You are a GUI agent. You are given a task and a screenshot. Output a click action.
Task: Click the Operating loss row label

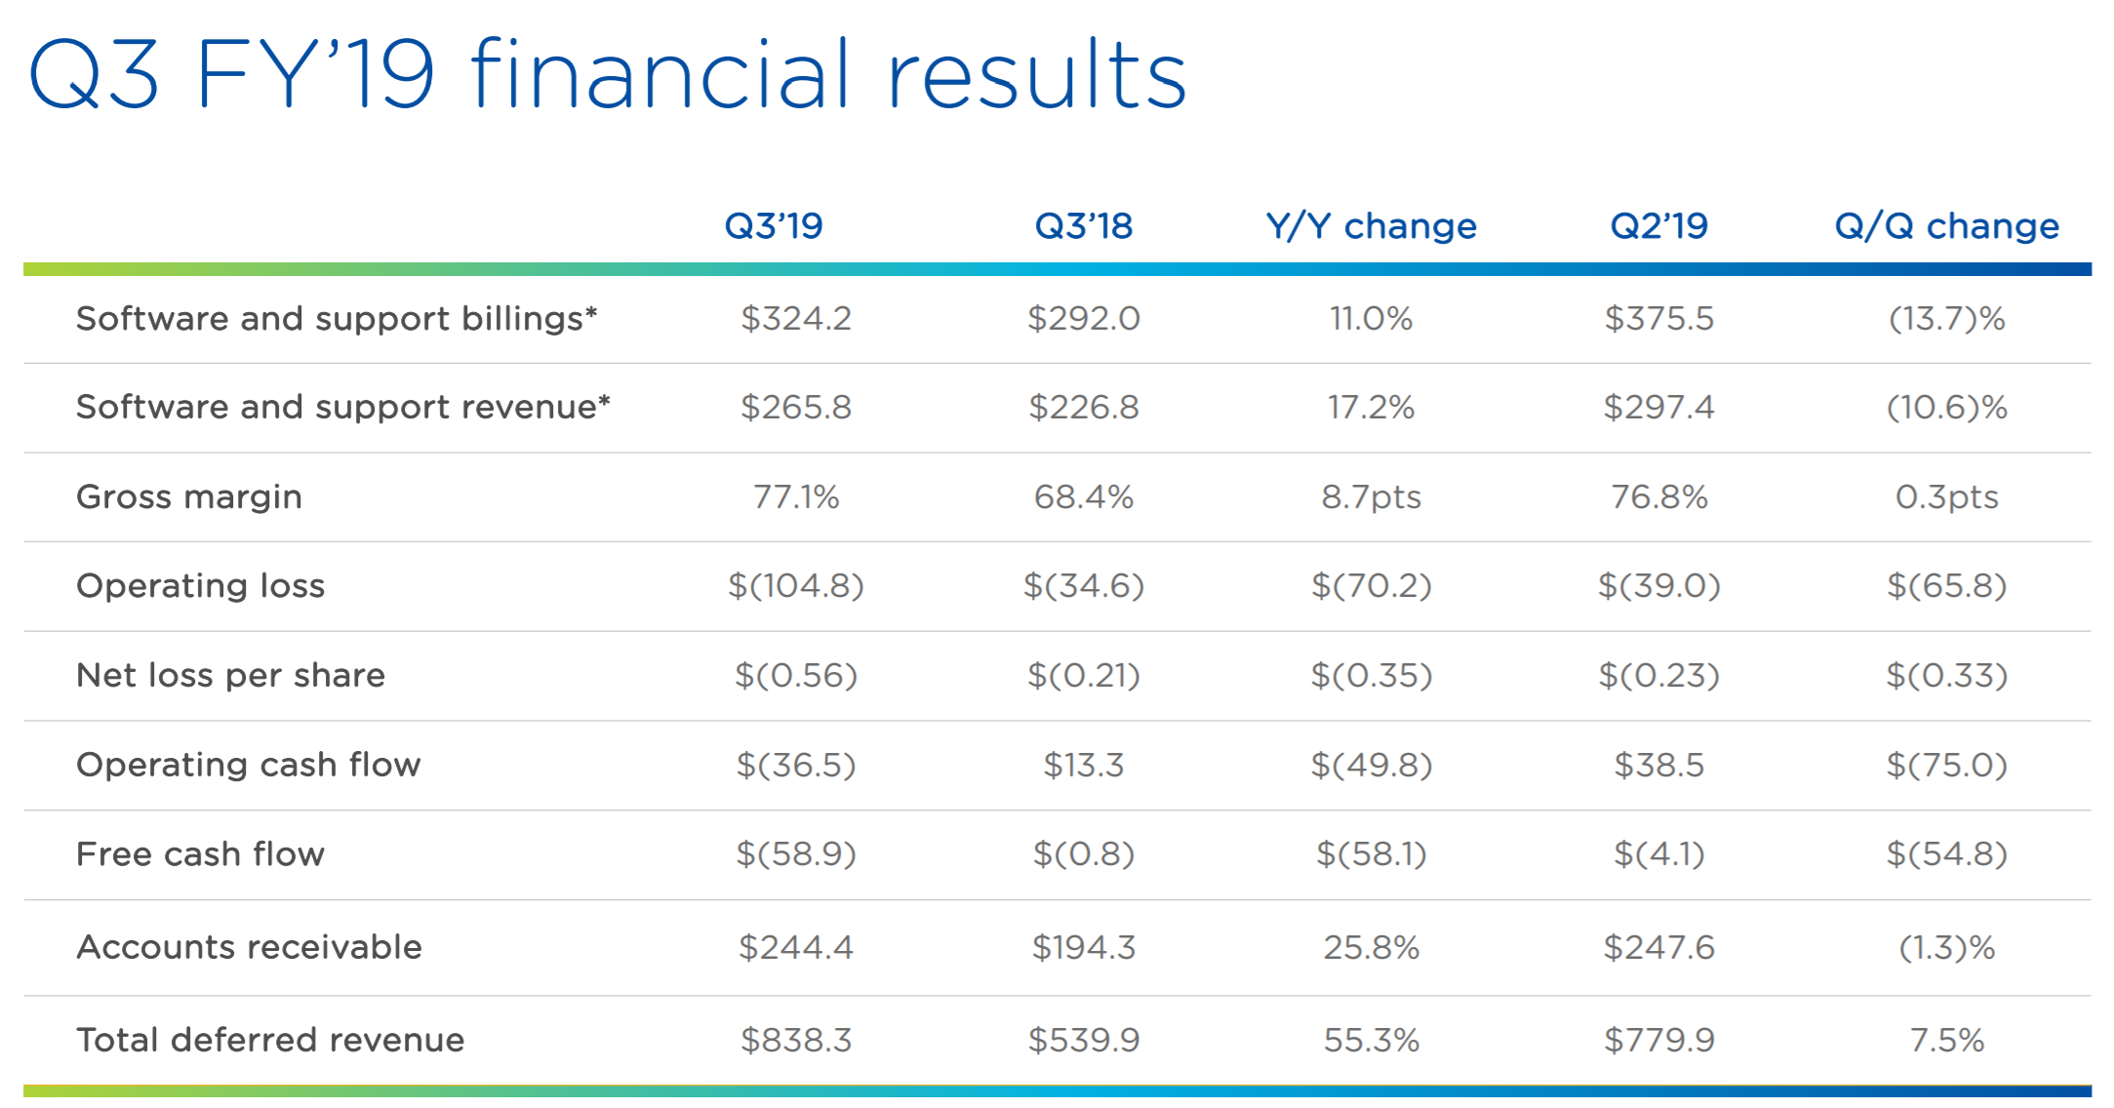201,585
